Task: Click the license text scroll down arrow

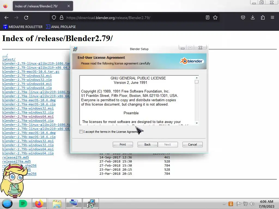Action: pos(197,123)
